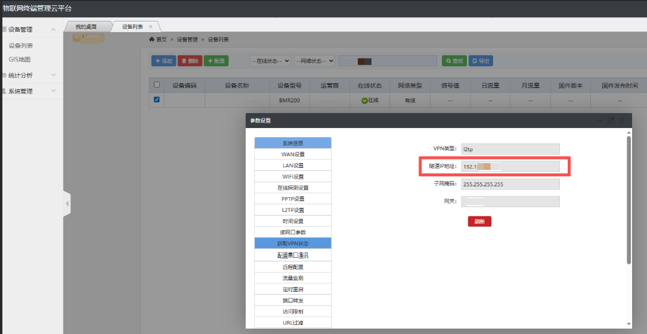Open GIS地图 from the sidebar

coord(20,60)
